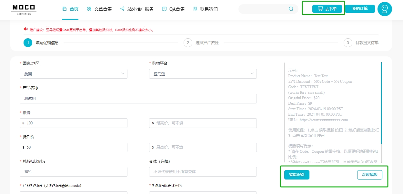This screenshot has width=403, height=194.
Task: Click the 智能识别 button
Action: coord(297,175)
